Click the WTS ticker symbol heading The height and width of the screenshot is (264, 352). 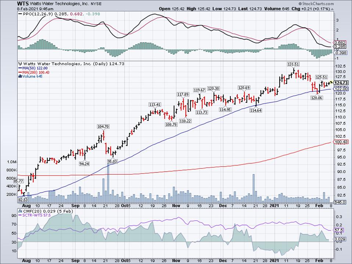23,4
